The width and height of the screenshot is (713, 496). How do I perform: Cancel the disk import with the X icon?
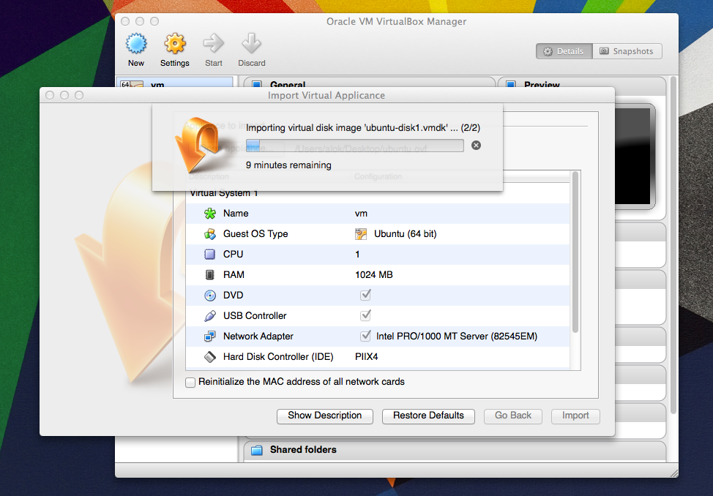pos(476,146)
